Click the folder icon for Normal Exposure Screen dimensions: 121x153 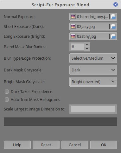click(x=113, y=17)
